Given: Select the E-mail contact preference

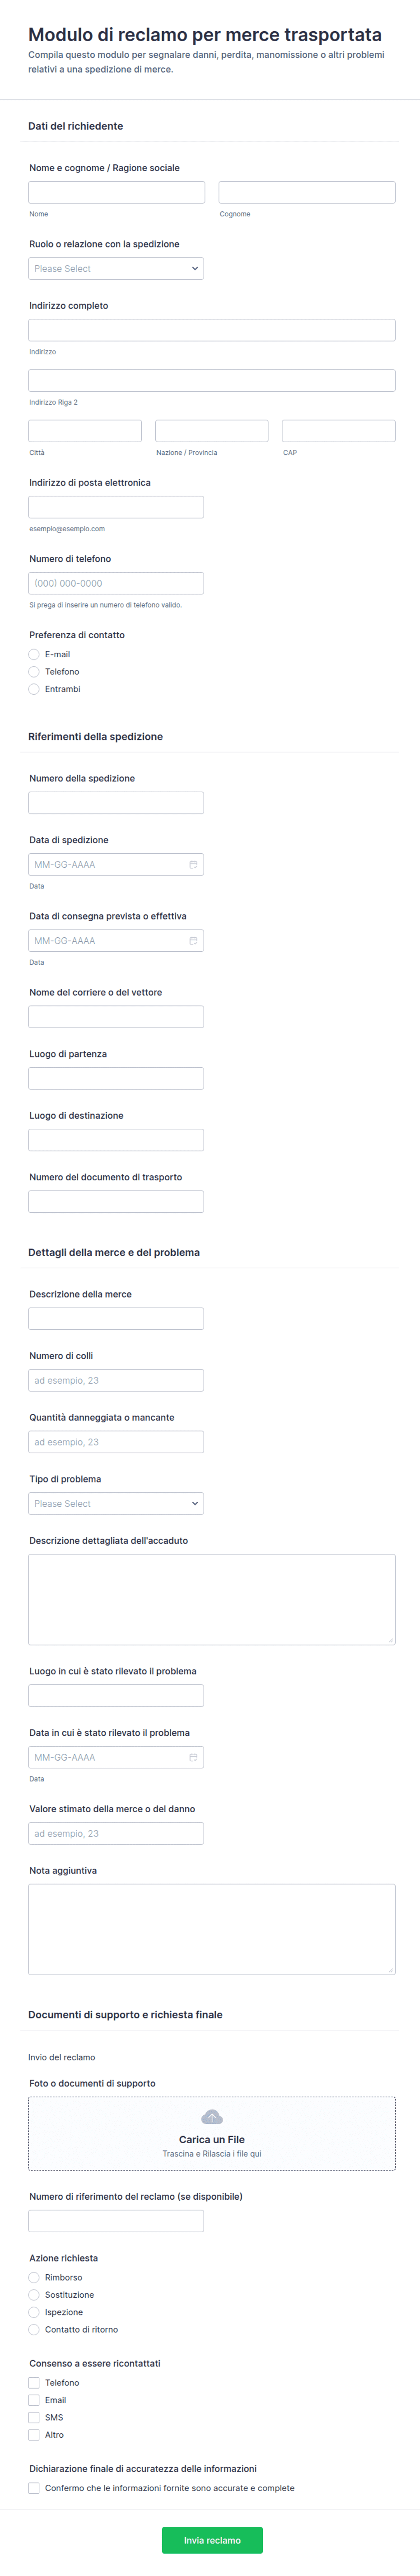Looking at the screenshot, I should click(34, 654).
